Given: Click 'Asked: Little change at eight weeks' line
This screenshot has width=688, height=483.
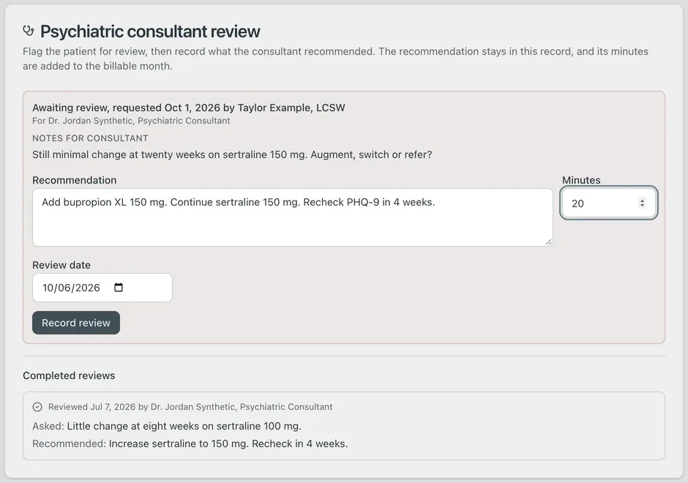Looking at the screenshot, I should coord(167,426).
